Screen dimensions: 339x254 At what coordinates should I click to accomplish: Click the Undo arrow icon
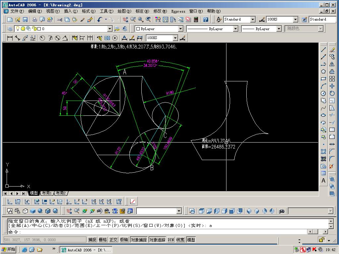coord(99,20)
